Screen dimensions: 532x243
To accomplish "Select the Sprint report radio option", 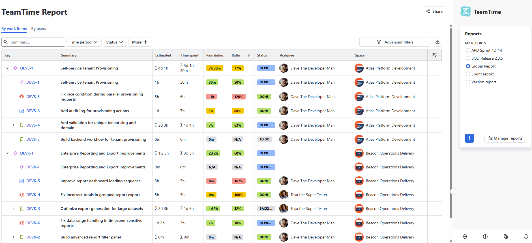I will pyautogui.click(x=468, y=74).
